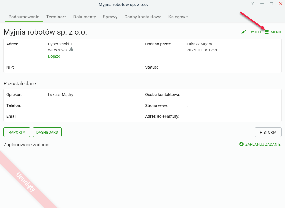Click the Zaplanowane zadania heading
Screen dimensions: 285x208
27,145
